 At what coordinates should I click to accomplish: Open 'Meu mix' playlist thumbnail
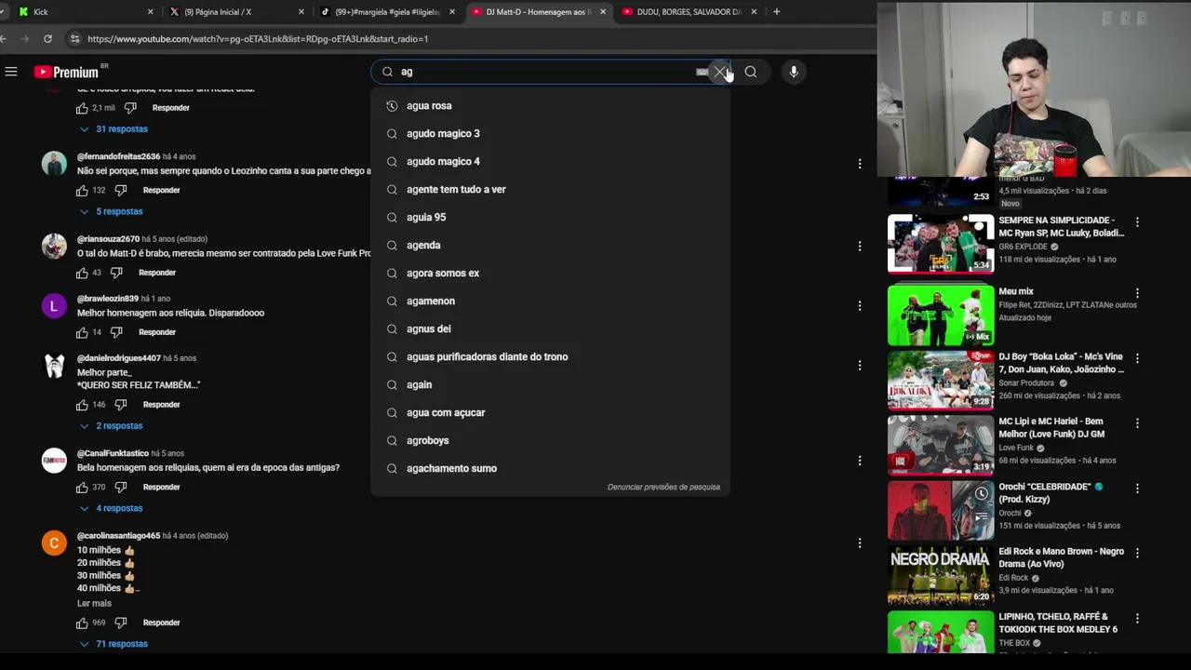941,315
